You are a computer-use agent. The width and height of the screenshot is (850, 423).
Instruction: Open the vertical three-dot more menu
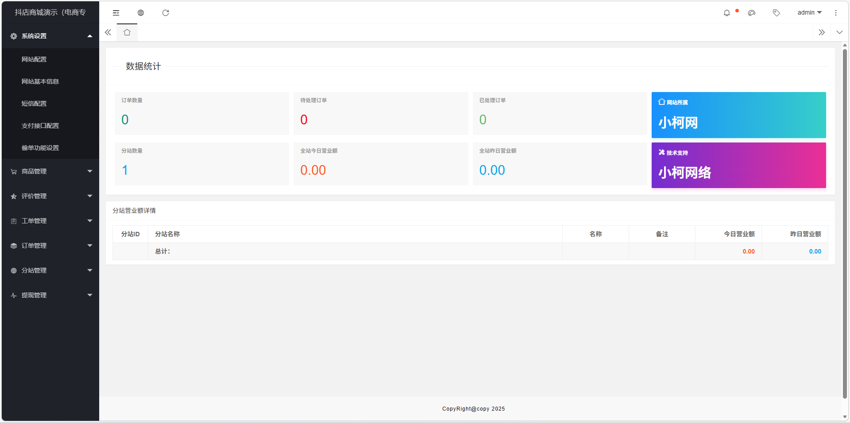point(835,13)
